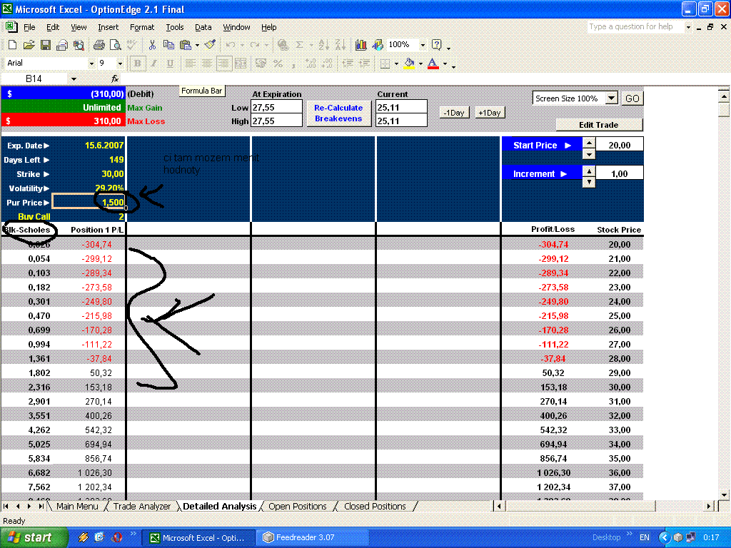Screen dimensions: 731x548
Task: Click the -1Day button
Action: coord(454,113)
